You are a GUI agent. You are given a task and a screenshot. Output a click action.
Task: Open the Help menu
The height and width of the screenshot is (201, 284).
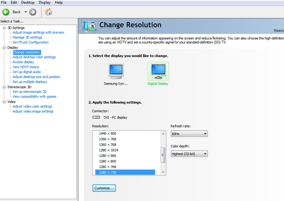59,2
